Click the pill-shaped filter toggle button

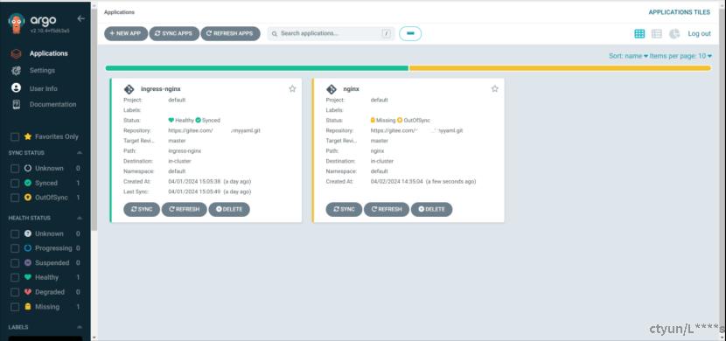point(410,34)
